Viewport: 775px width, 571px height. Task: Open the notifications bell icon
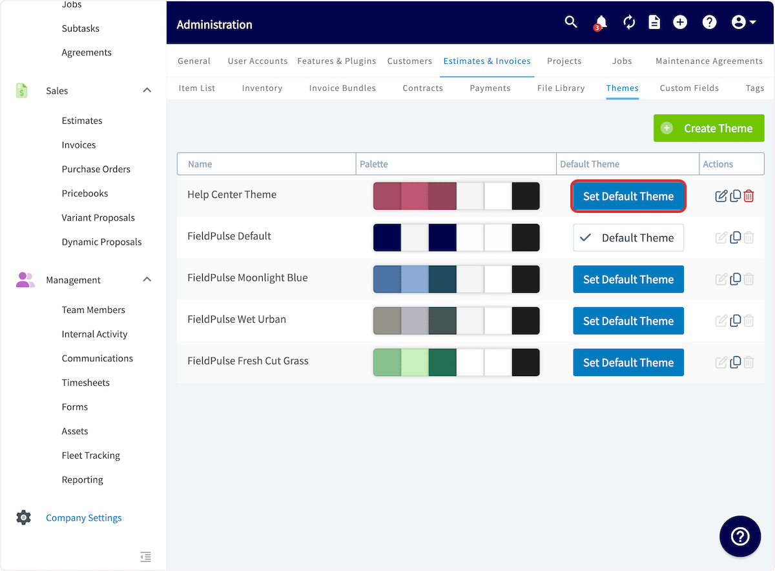[x=601, y=23]
